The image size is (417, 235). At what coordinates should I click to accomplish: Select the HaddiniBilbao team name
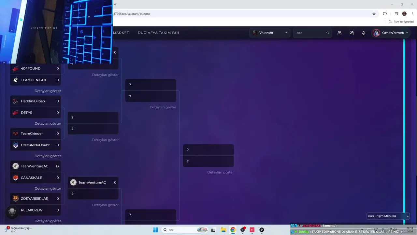(x=33, y=101)
